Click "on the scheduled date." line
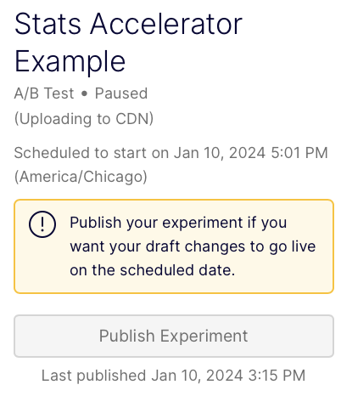341x396 pixels. point(153,270)
